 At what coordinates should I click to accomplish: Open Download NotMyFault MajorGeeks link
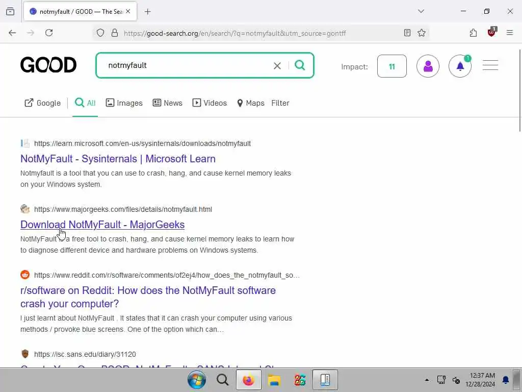pos(102,225)
